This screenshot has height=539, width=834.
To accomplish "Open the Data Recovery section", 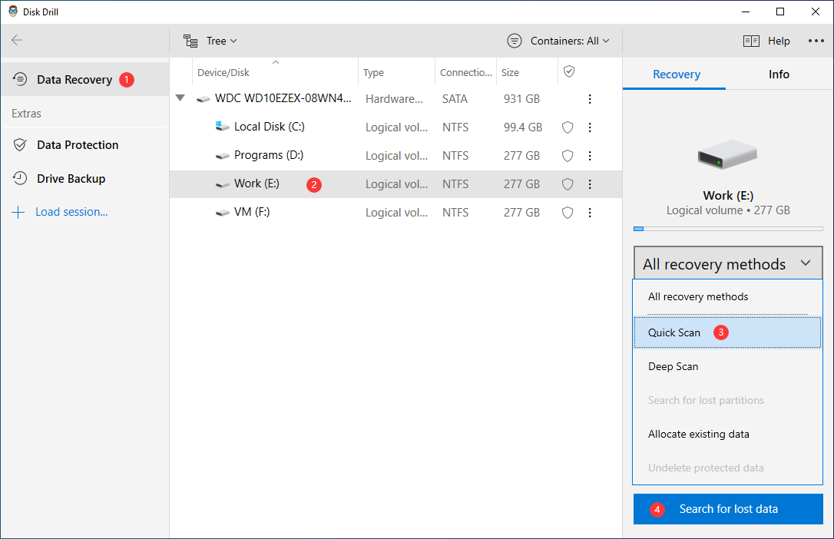I will (85, 80).
